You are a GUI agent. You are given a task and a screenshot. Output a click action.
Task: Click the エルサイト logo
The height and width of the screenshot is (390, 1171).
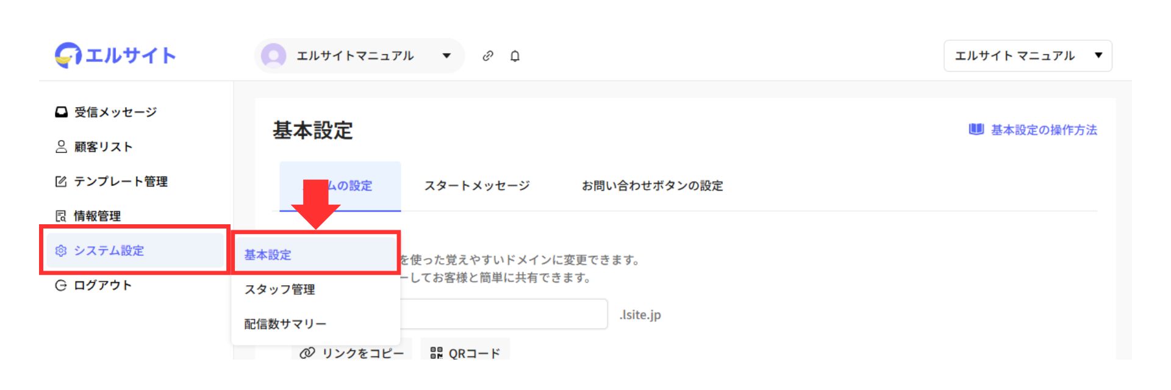click(115, 55)
